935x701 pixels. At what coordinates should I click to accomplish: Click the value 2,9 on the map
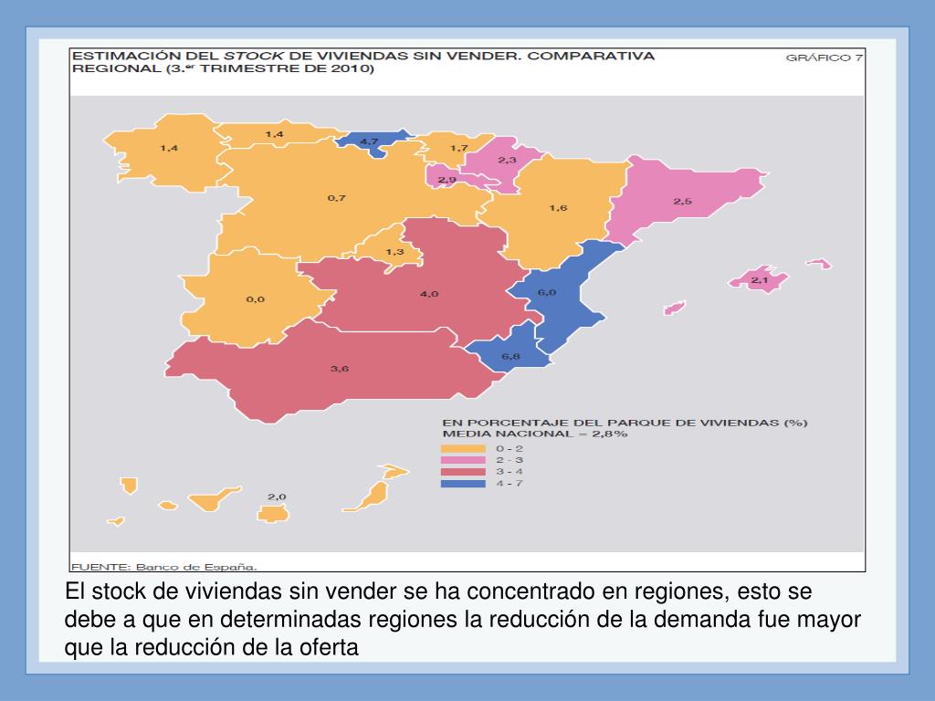(x=447, y=180)
